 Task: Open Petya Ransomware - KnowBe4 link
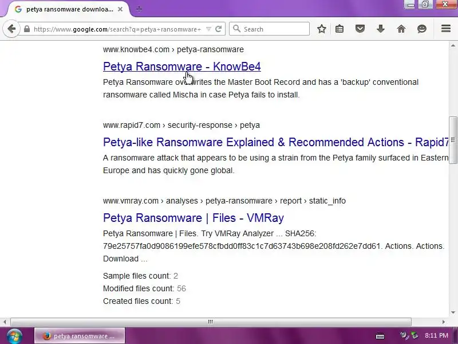(181, 67)
